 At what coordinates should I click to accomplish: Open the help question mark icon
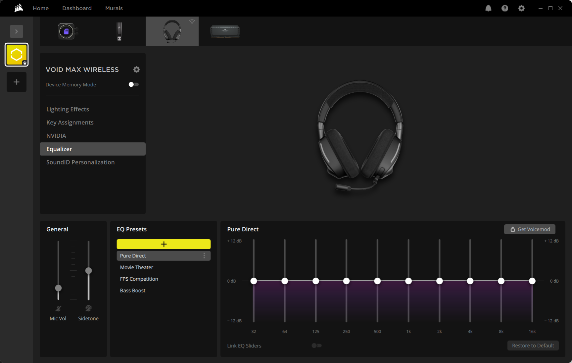tap(505, 8)
